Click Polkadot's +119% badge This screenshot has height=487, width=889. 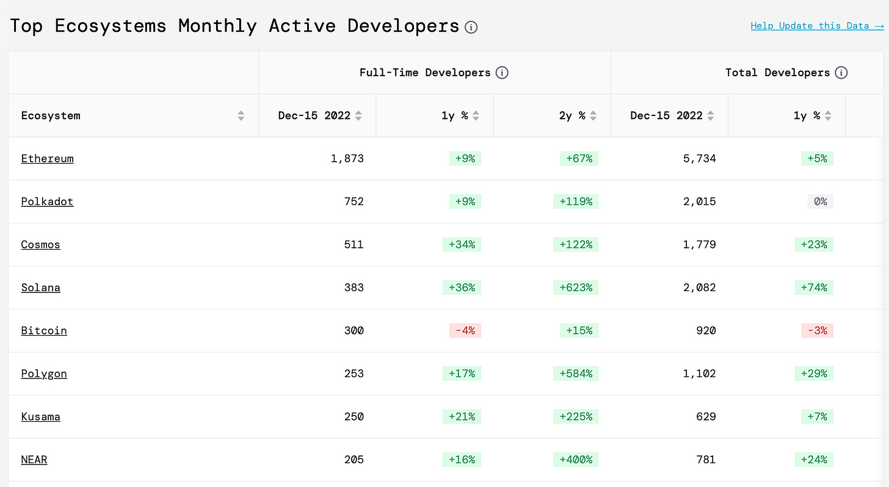[576, 201]
